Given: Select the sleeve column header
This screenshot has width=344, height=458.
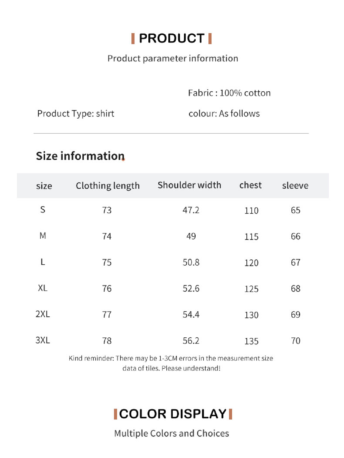Looking at the screenshot, I should (295, 186).
